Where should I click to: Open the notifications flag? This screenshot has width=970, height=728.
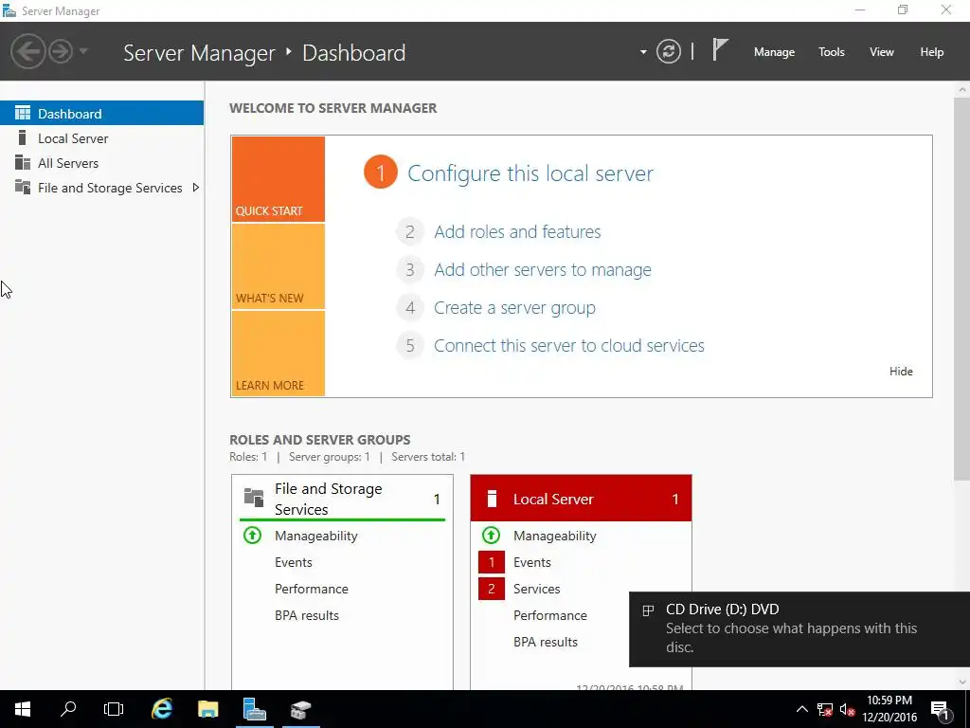tap(720, 49)
